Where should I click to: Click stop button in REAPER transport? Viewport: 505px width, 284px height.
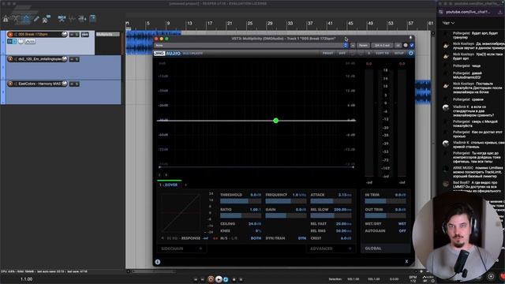(234, 279)
